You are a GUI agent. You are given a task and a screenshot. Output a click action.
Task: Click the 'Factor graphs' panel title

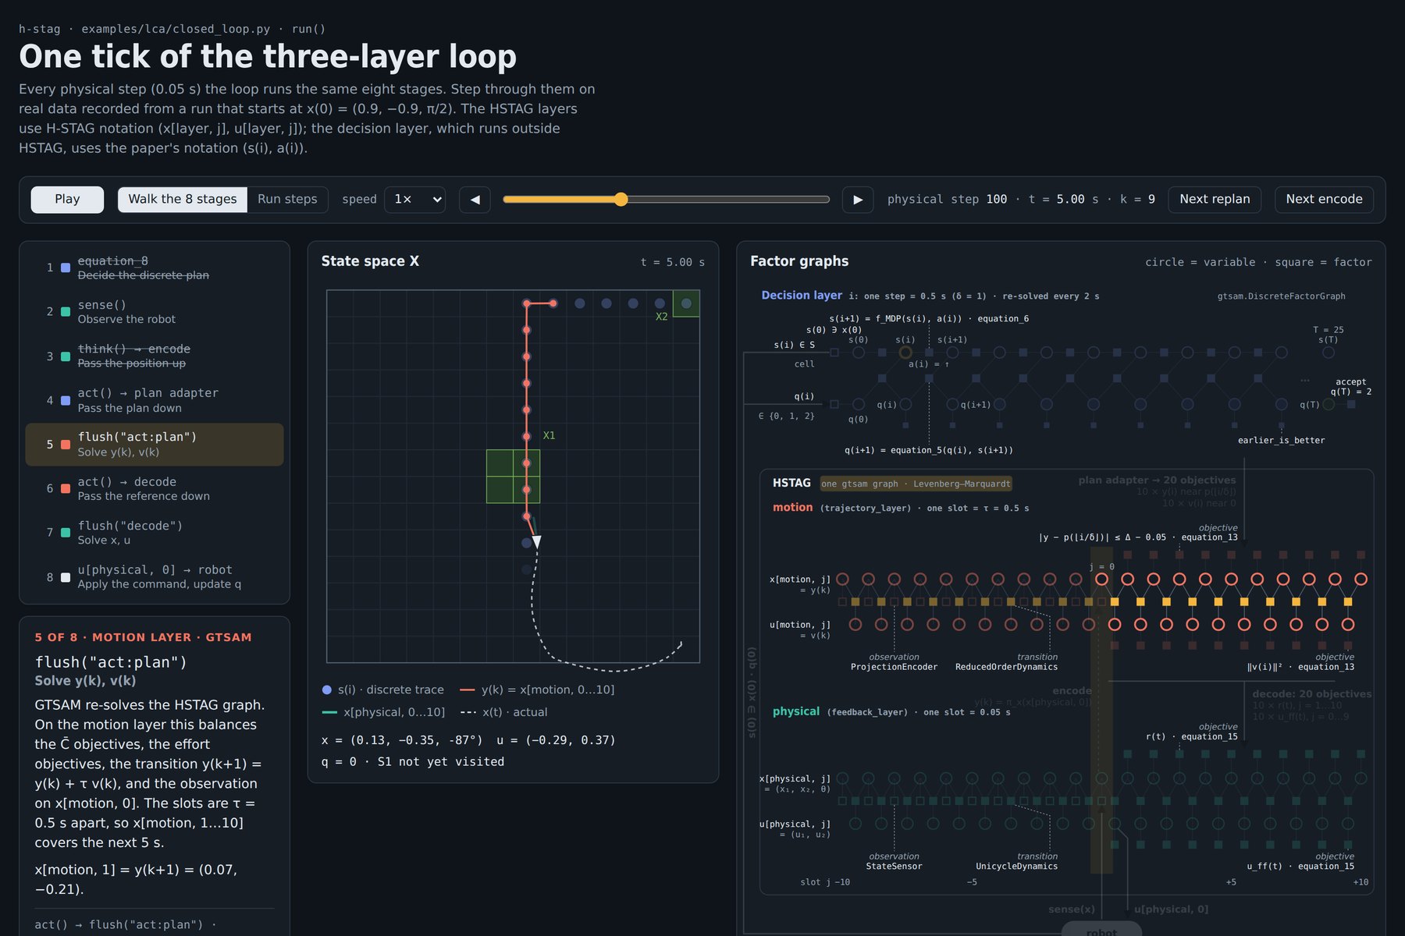(799, 261)
